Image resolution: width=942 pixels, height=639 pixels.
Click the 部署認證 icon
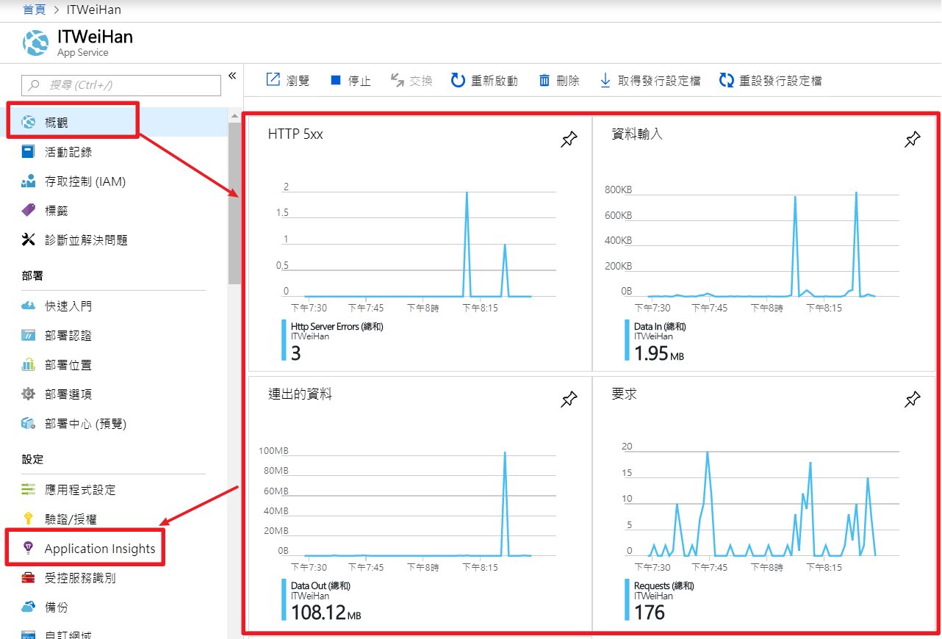tap(28, 336)
